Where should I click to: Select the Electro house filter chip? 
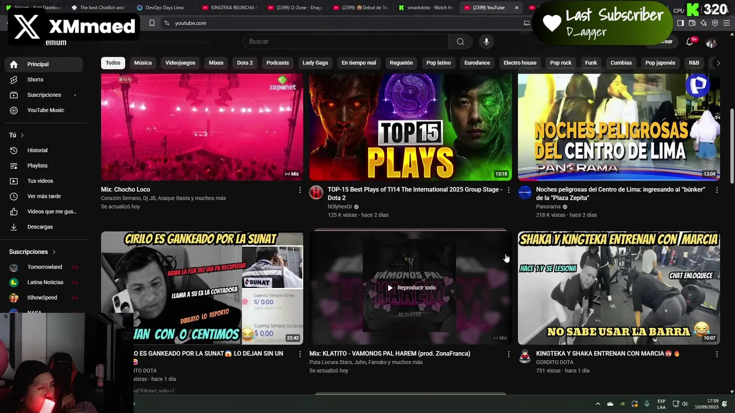(x=520, y=63)
